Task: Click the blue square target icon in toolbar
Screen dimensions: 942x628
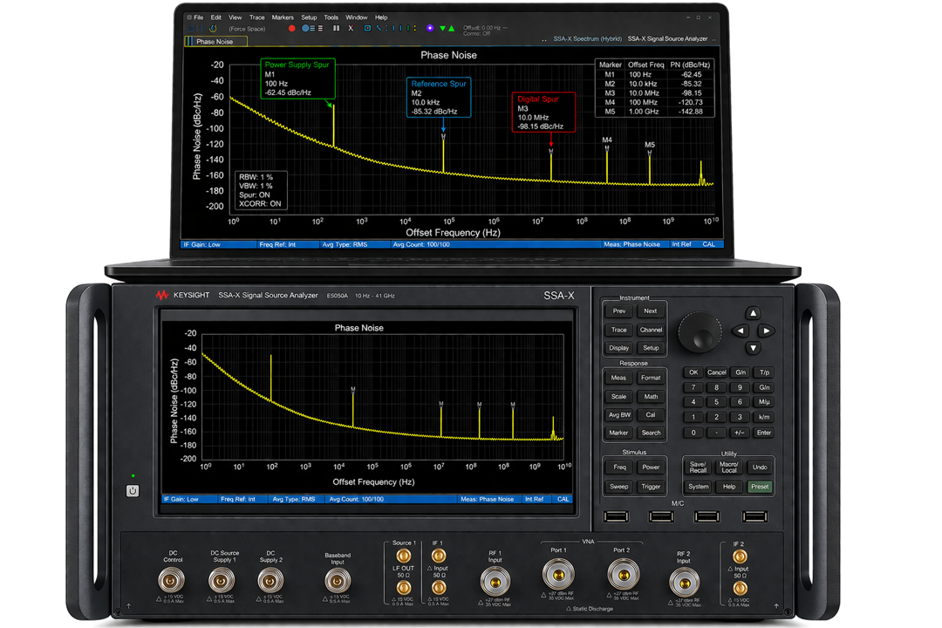Action: pyautogui.click(x=367, y=28)
